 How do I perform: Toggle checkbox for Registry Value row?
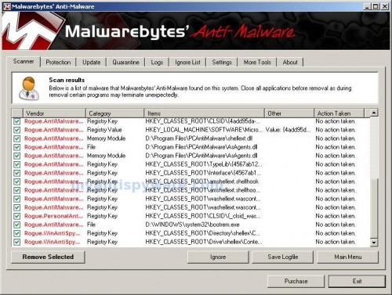[17, 130]
